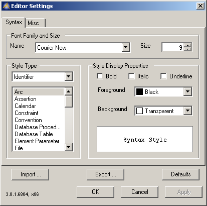Click the Size value field showing 9

173,47
